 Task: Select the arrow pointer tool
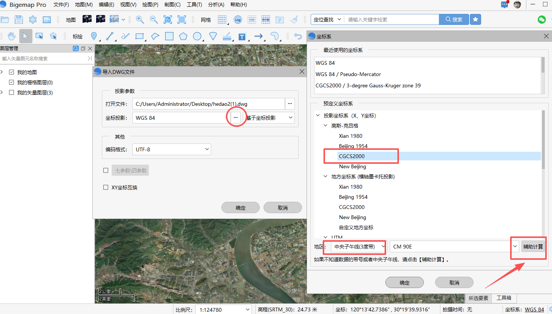[x=26, y=36]
